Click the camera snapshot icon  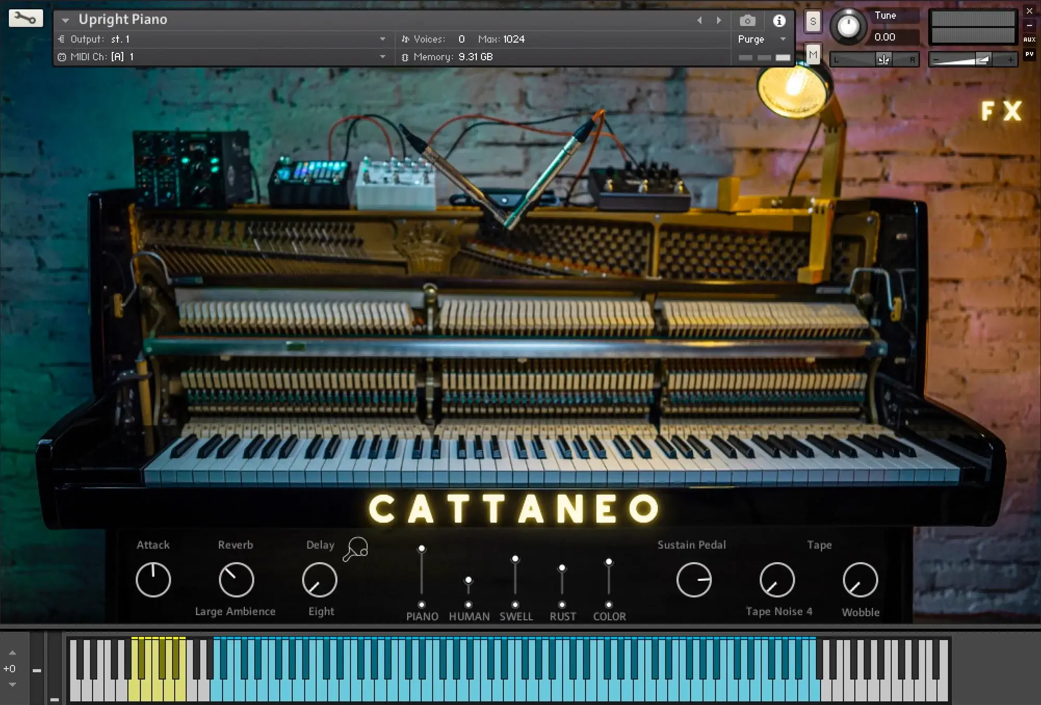tap(747, 21)
